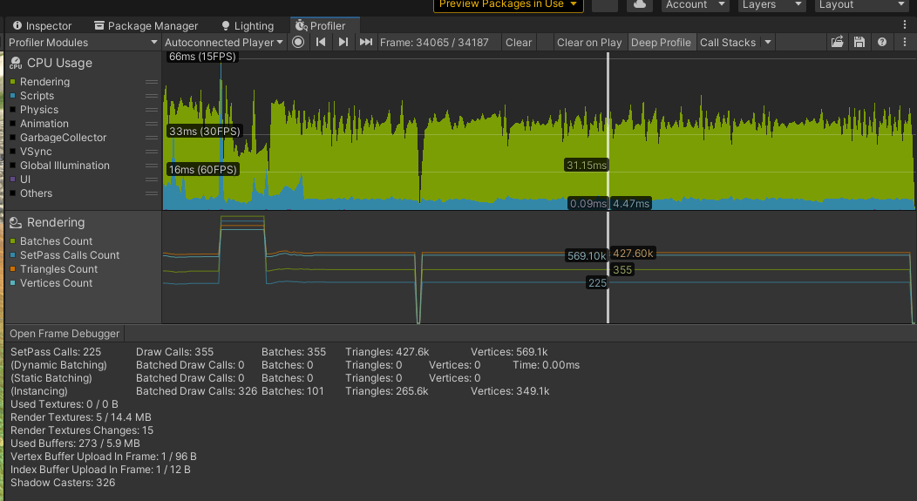Jump to the current latest frame
The height and width of the screenshot is (501, 917).
366,42
